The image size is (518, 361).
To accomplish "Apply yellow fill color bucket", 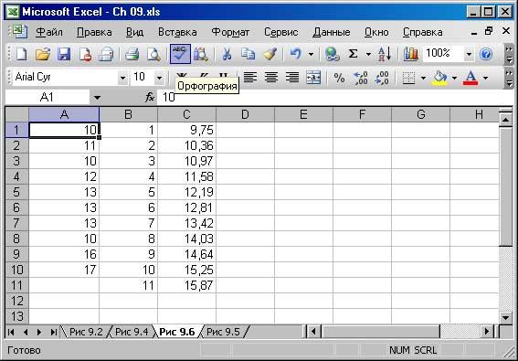I will [439, 78].
